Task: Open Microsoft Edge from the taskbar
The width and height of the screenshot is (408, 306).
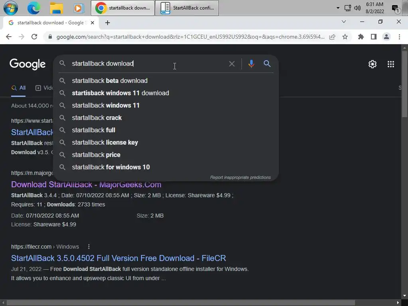Action: (x=34, y=8)
